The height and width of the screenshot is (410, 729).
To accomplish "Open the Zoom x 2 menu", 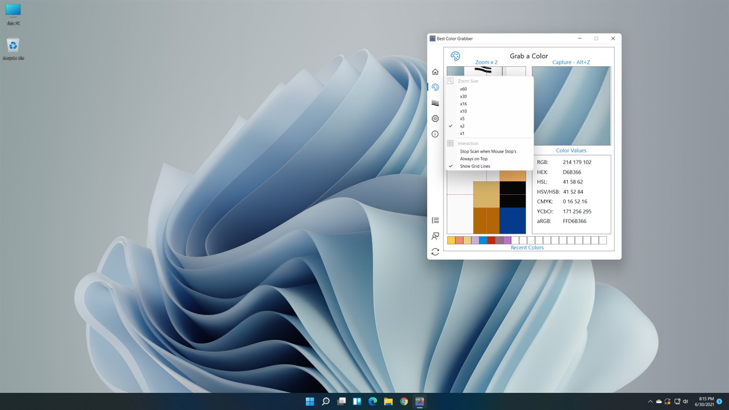I will pos(486,62).
